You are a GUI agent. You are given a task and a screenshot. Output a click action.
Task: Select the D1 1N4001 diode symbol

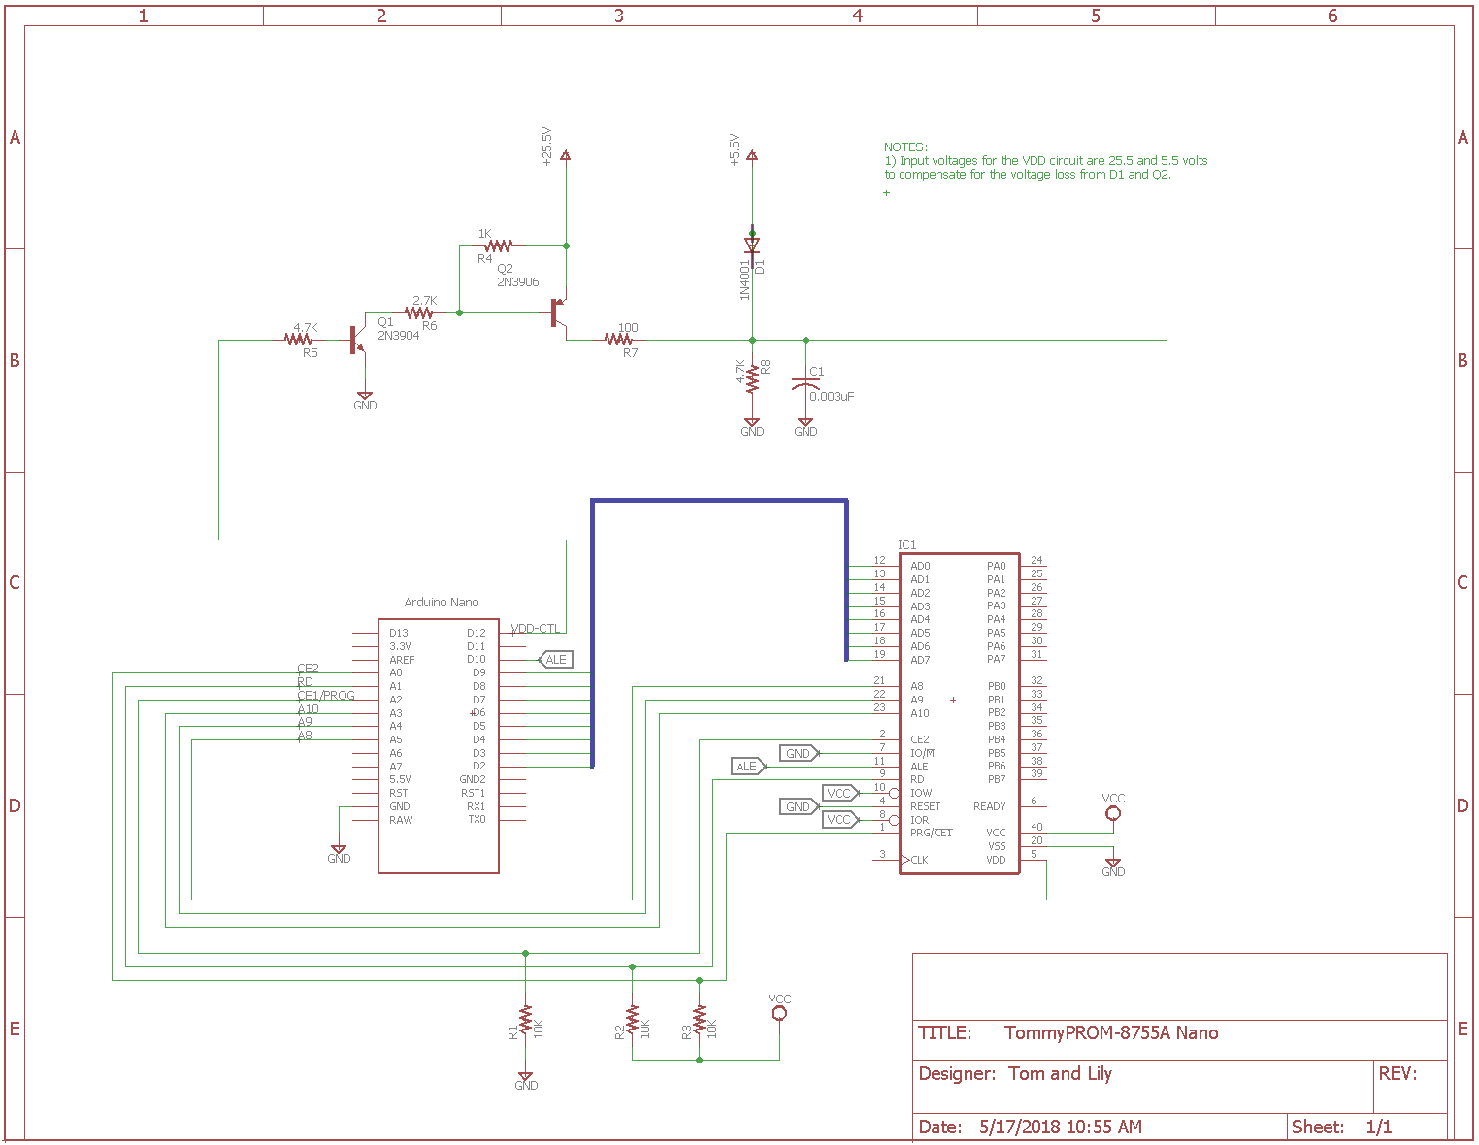tap(752, 245)
